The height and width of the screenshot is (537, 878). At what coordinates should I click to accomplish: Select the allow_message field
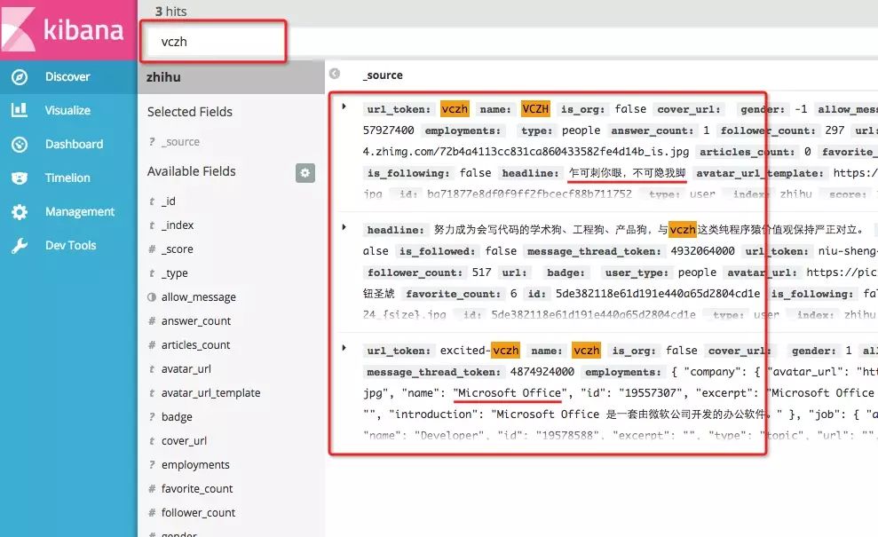tap(198, 297)
